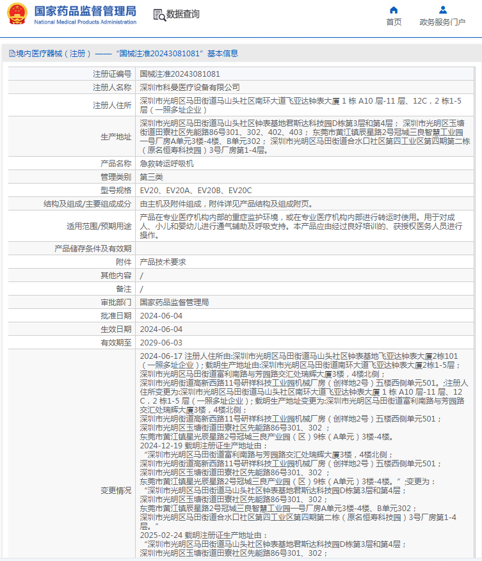This screenshot has width=482, height=561.
Task: Click the 首页 text link
Action: click(394, 22)
